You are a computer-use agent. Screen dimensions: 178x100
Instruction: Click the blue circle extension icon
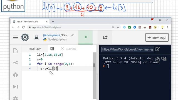coord(135,27)
